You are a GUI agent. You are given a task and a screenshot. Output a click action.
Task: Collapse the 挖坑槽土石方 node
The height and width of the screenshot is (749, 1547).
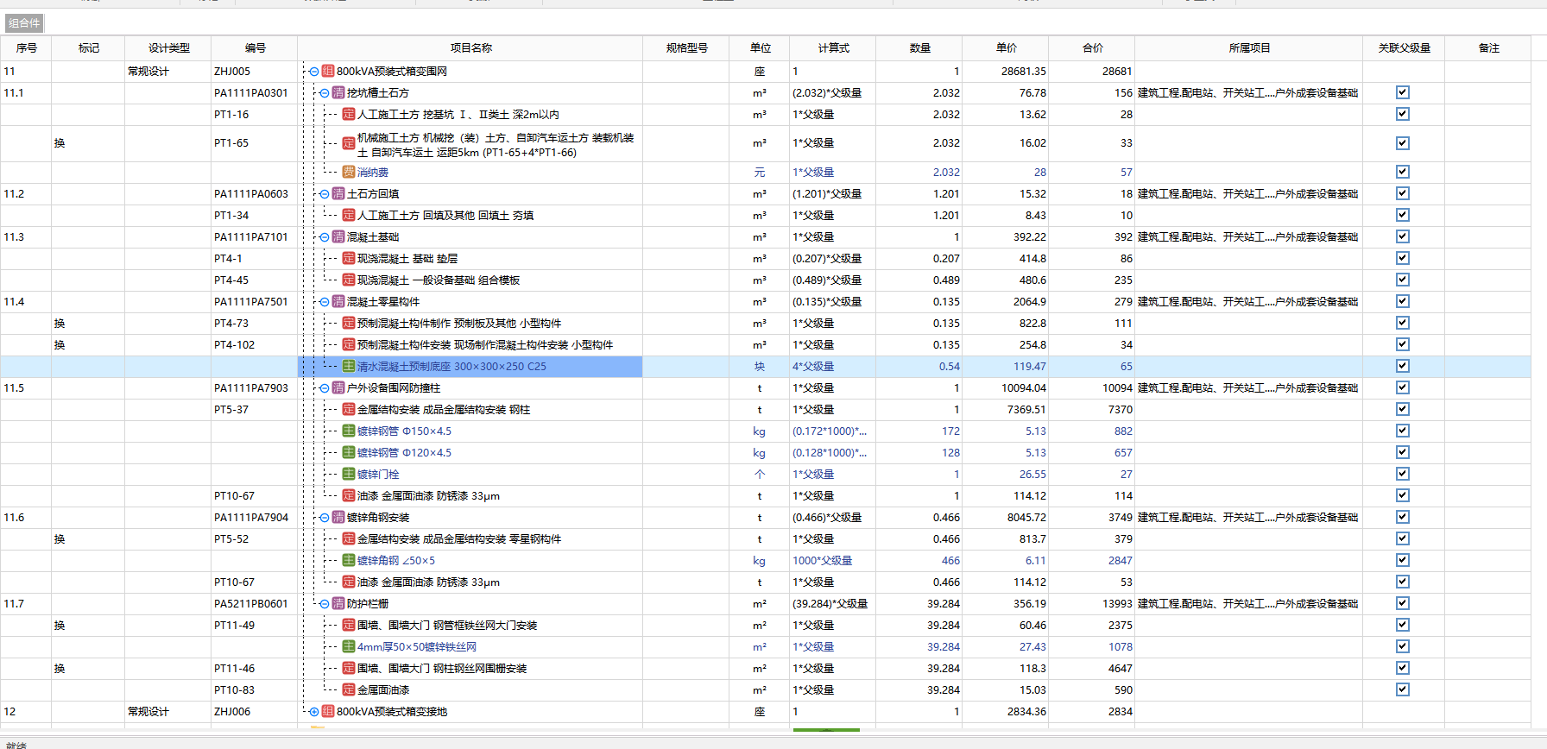[x=325, y=93]
